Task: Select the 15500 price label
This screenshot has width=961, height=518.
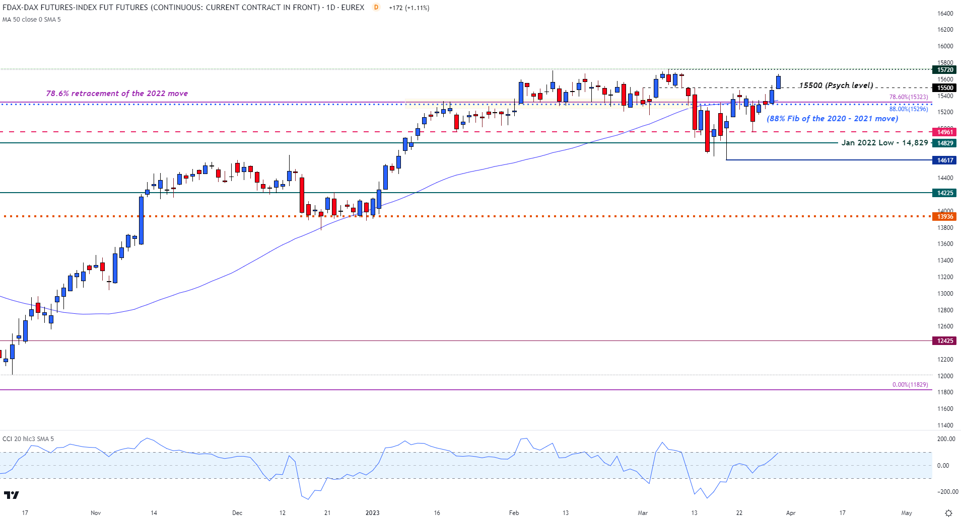Action: 945,88
